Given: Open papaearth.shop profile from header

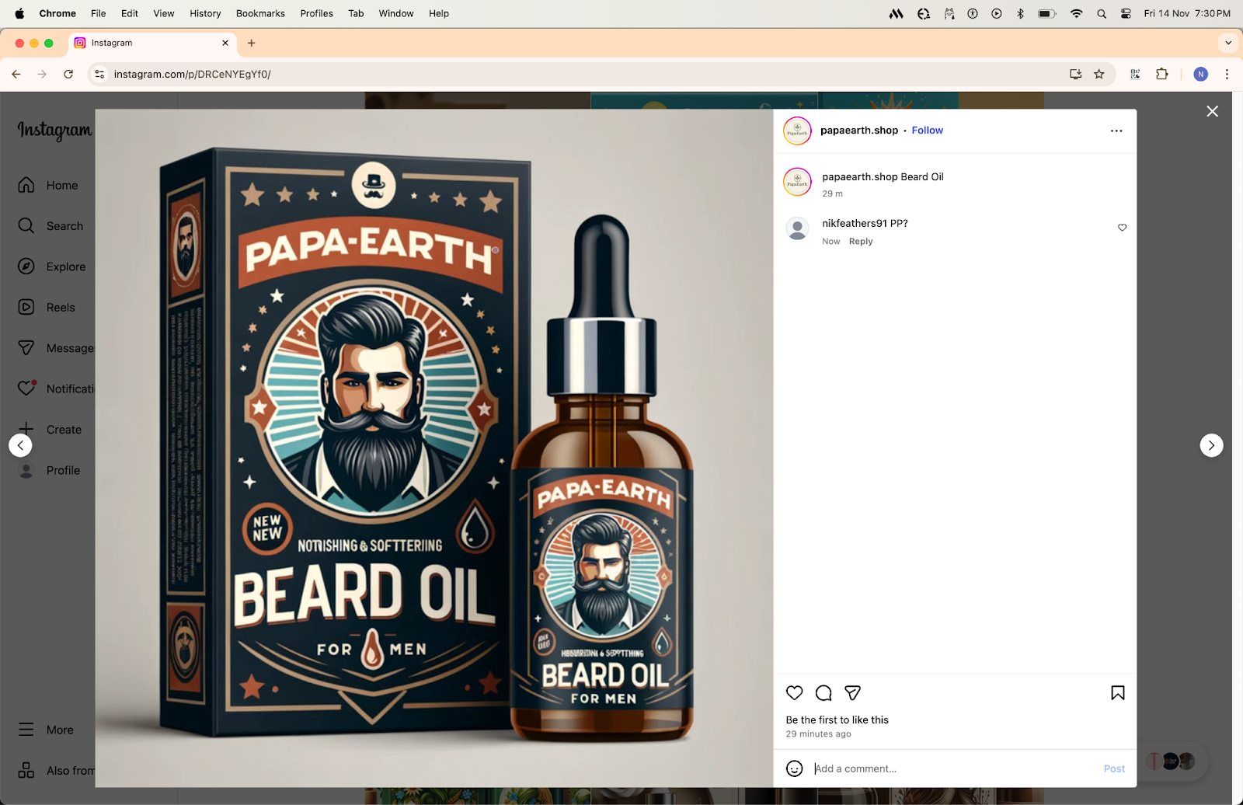Looking at the screenshot, I should coord(859,131).
